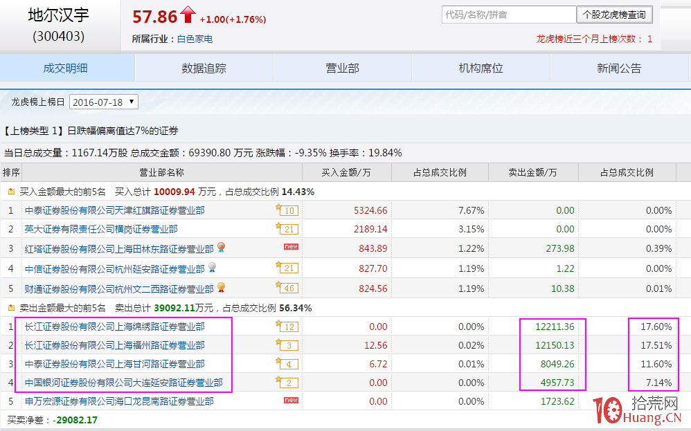
Task: Click the star 12 badge beside 长江证券上海绵绣路
Action: (x=287, y=326)
